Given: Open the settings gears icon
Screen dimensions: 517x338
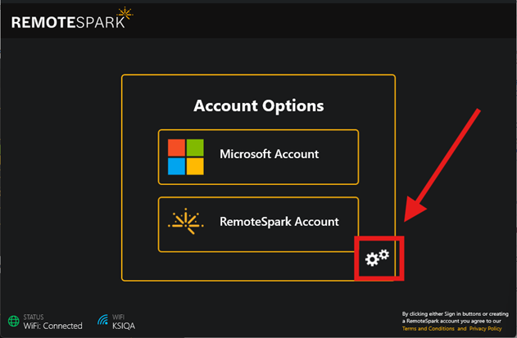Looking at the screenshot, I should click(x=377, y=258).
